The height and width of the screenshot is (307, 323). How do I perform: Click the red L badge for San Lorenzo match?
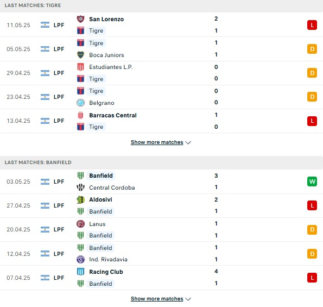pos(312,25)
